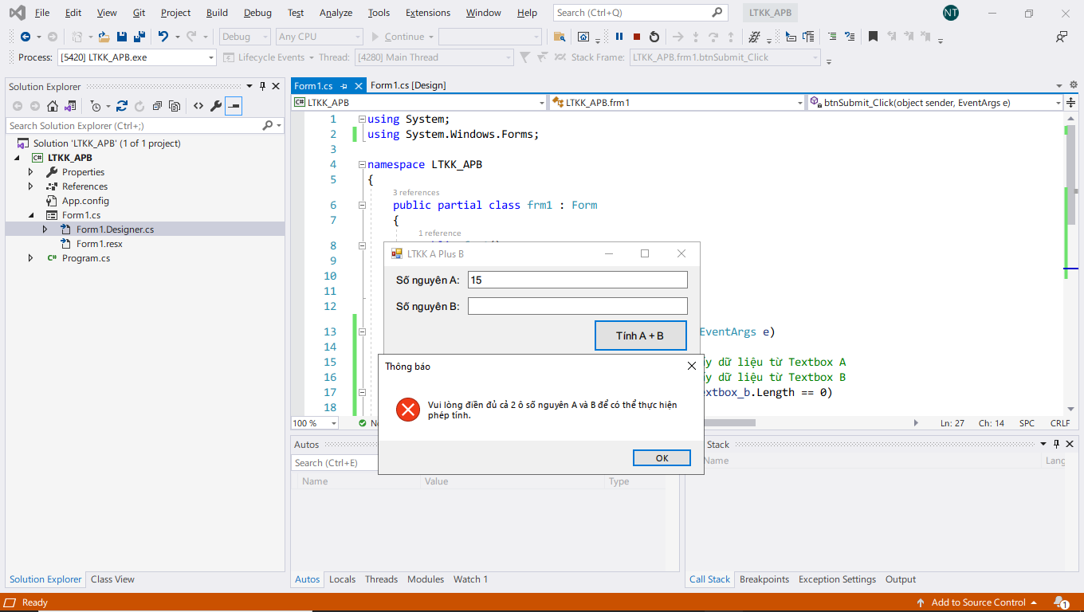Click Save All in the toolbar
This screenshot has height=612, width=1084.
139,37
